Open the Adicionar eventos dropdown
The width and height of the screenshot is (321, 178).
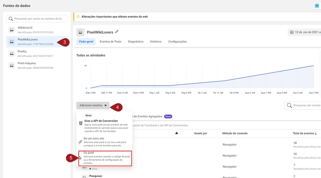point(93,106)
